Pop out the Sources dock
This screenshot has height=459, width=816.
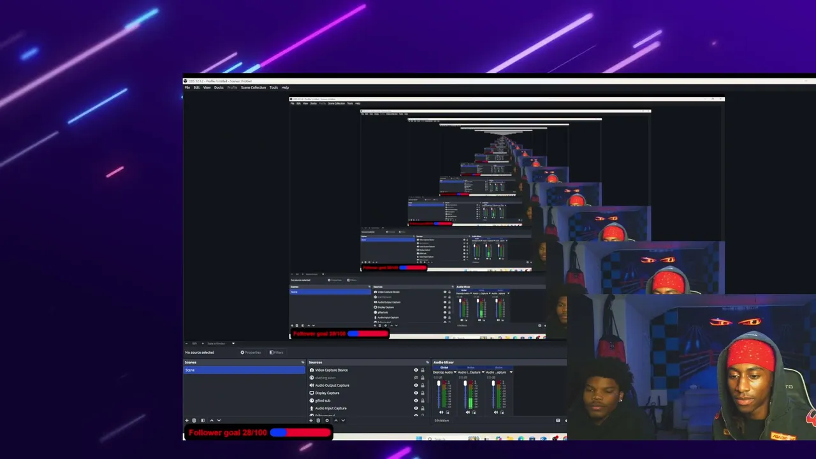click(x=428, y=363)
